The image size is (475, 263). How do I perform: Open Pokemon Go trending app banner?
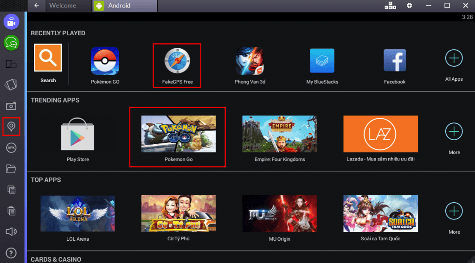tap(179, 134)
